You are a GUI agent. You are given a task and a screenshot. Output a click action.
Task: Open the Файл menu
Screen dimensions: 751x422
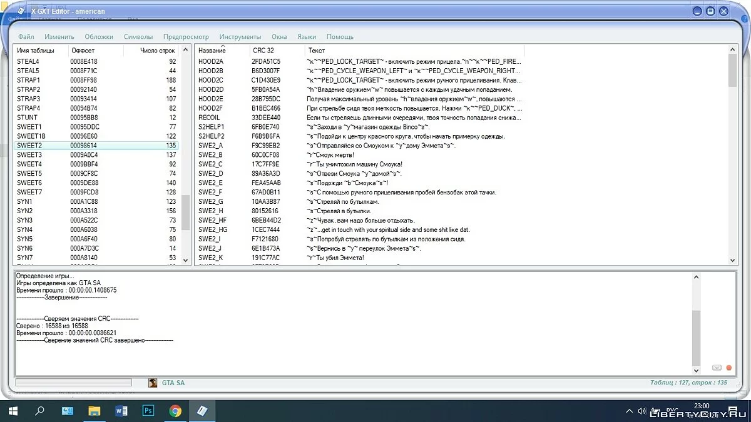coord(26,37)
